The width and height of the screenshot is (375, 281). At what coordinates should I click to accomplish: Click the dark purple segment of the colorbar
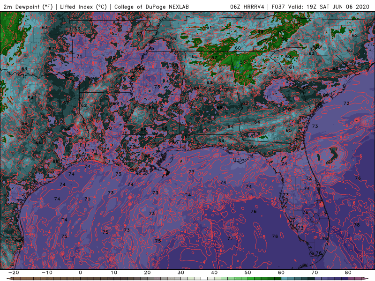click(345, 278)
